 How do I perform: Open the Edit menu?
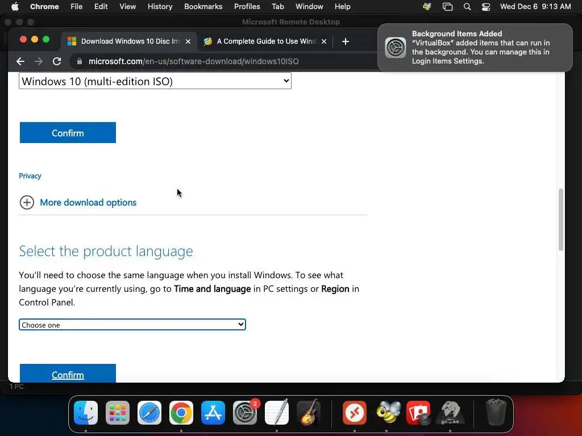(x=101, y=7)
